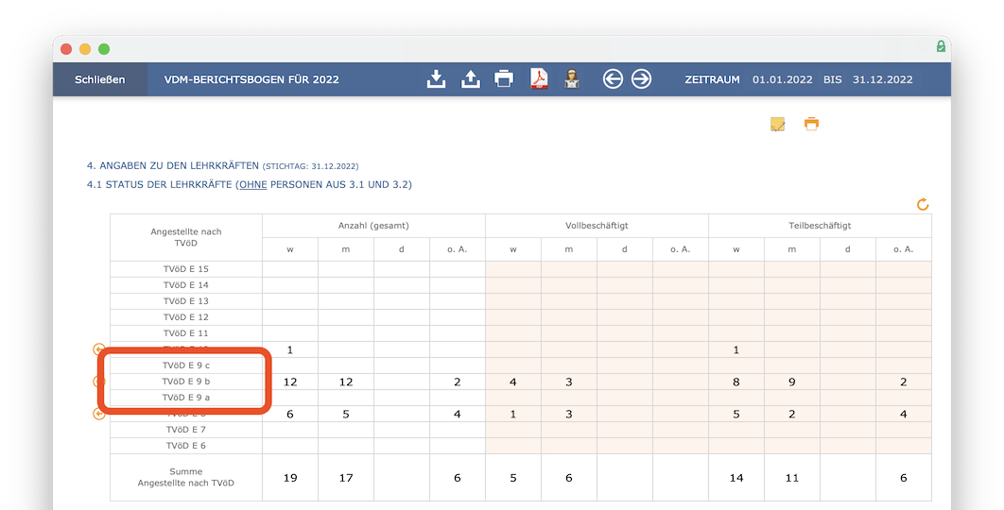The image size is (1004, 510).
Task: Click the white printer icon in the toolbar
Action: [x=505, y=79]
